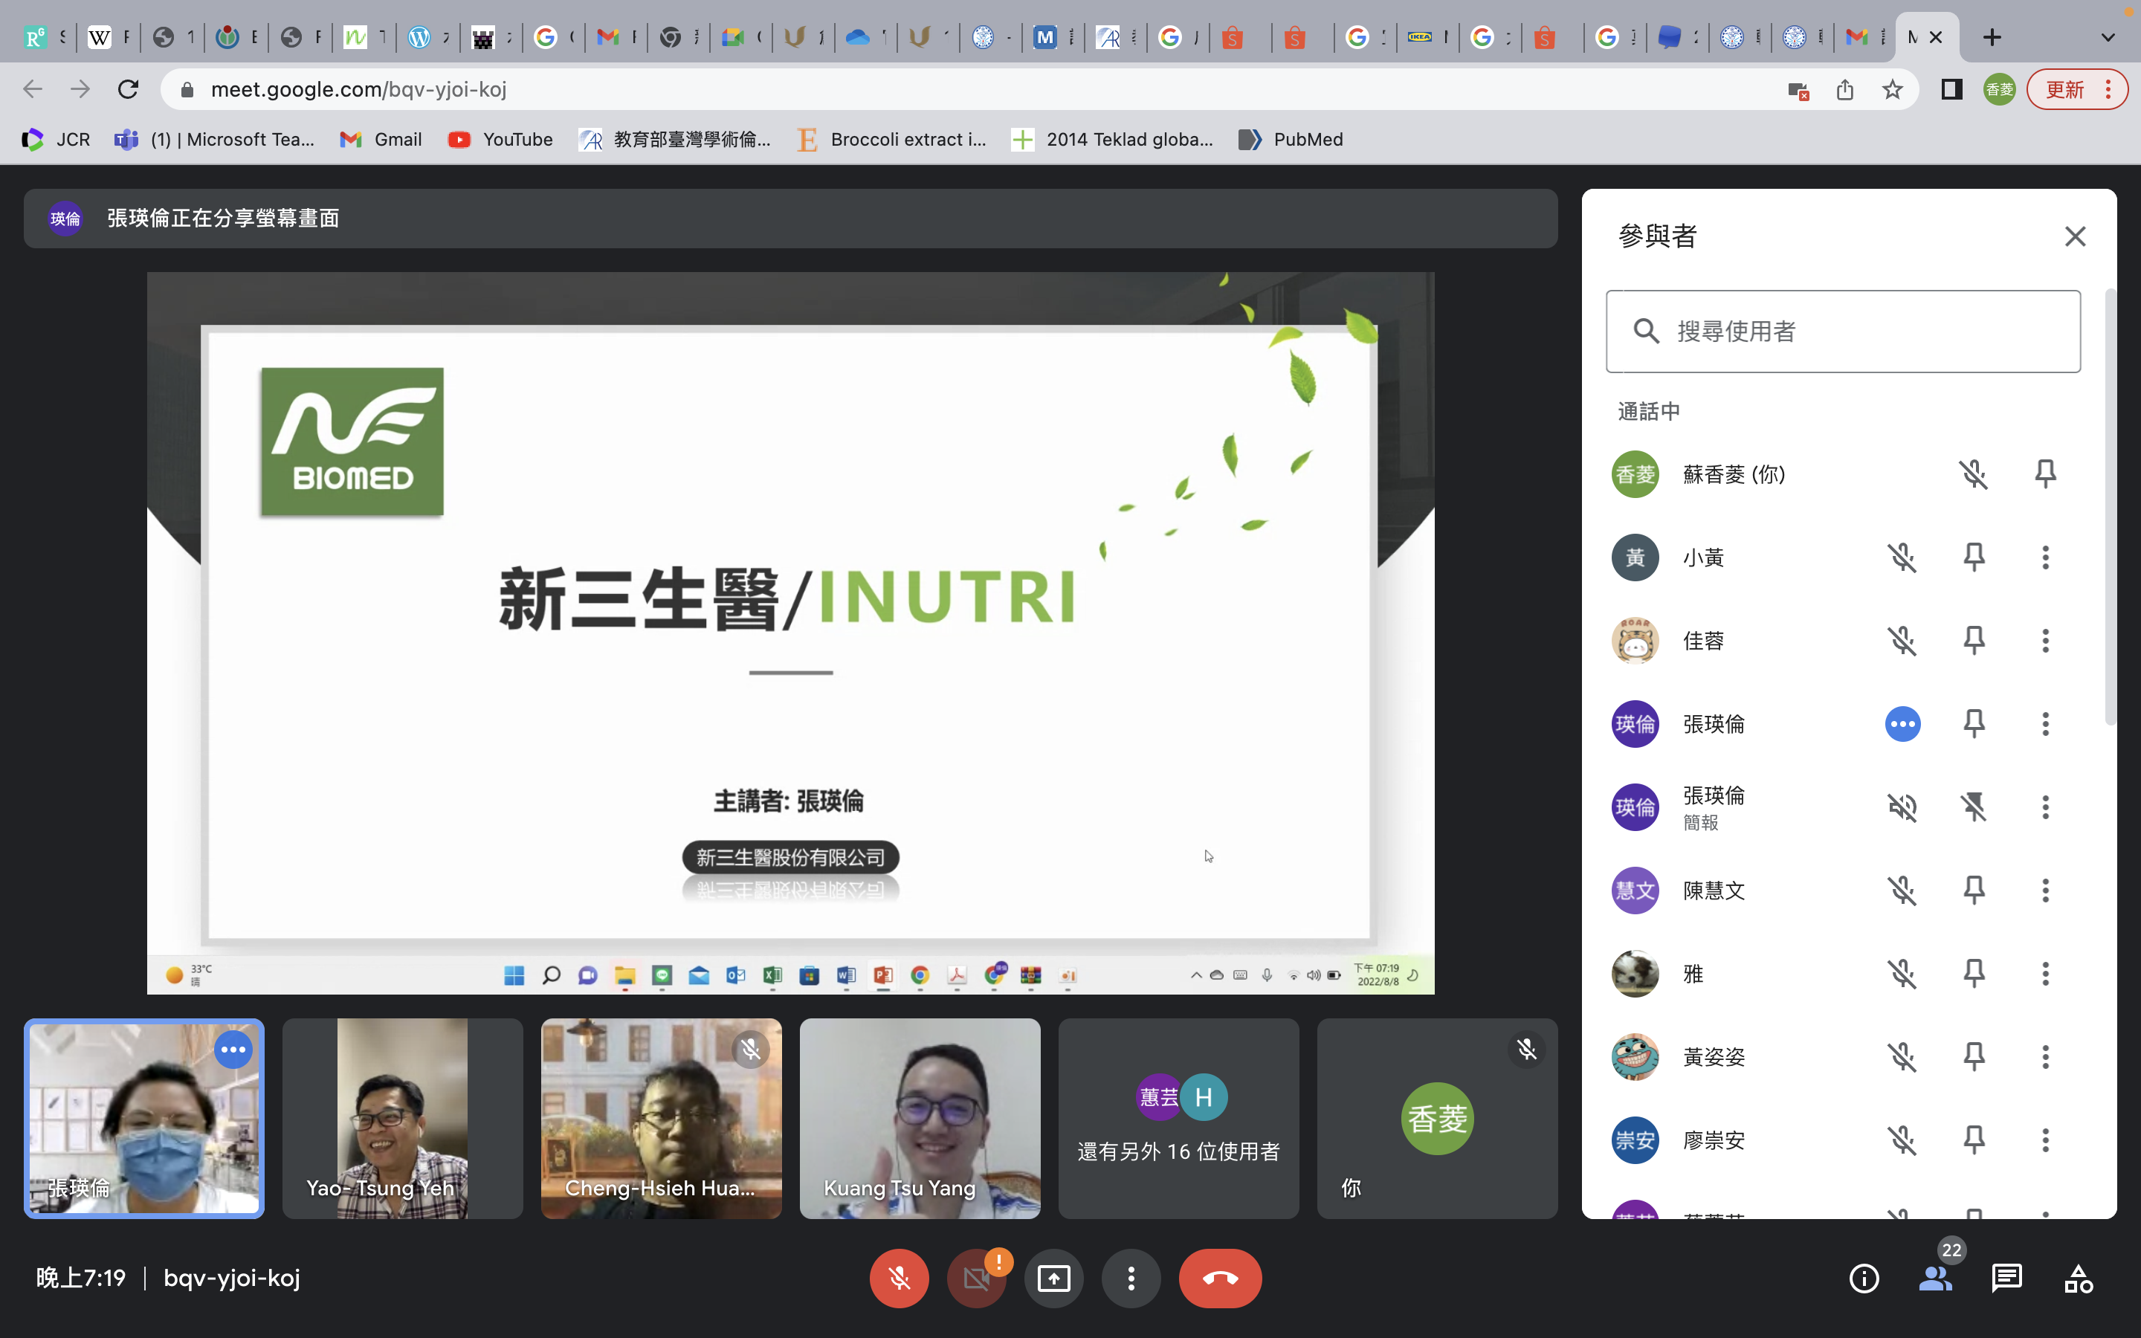This screenshot has height=1338, width=2141.
Task: Open the chat panel icon
Action: point(2006,1278)
